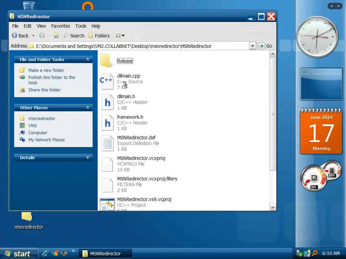Open the View menu
The width and height of the screenshot is (346, 259).
pos(41,26)
